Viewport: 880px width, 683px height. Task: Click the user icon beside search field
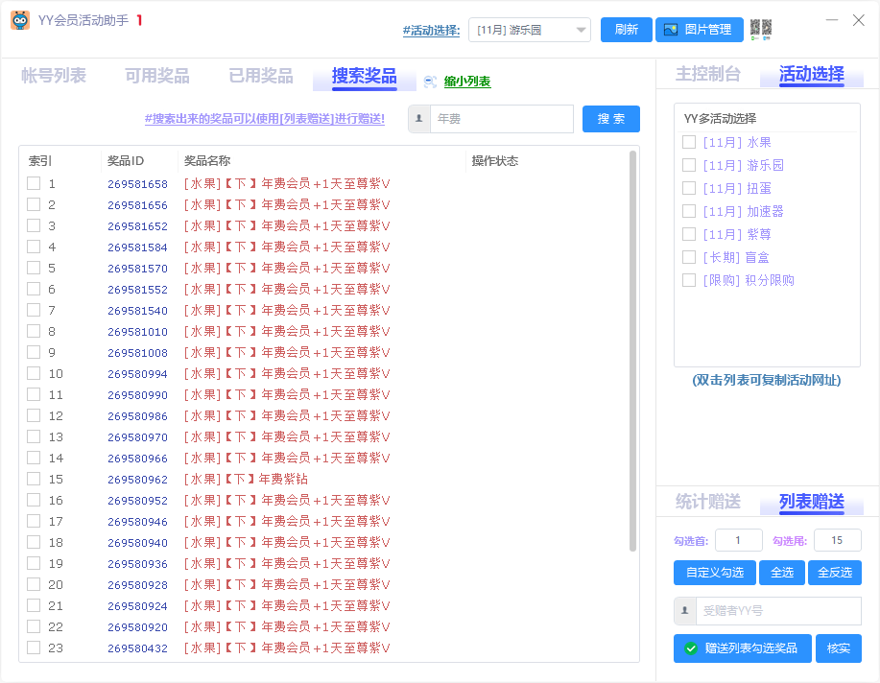tap(418, 119)
